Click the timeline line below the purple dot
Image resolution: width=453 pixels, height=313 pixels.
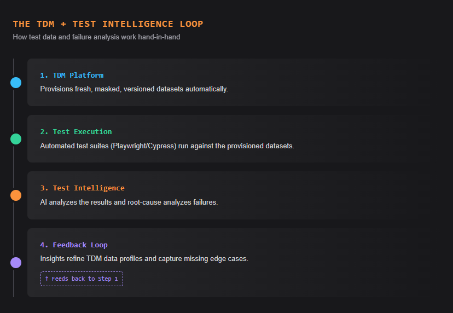pos(14,283)
